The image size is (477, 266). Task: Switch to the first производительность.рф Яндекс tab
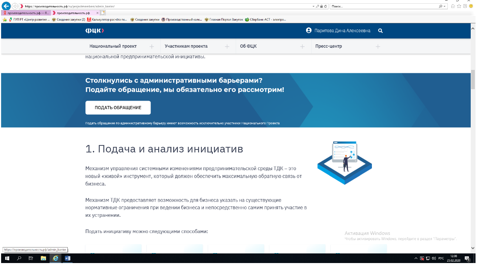(x=26, y=13)
